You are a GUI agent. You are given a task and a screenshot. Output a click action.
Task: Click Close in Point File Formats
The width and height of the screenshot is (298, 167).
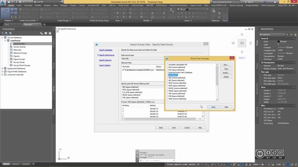pos(213,107)
